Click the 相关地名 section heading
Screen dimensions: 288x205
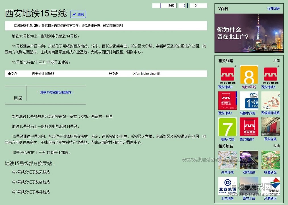click(225, 146)
